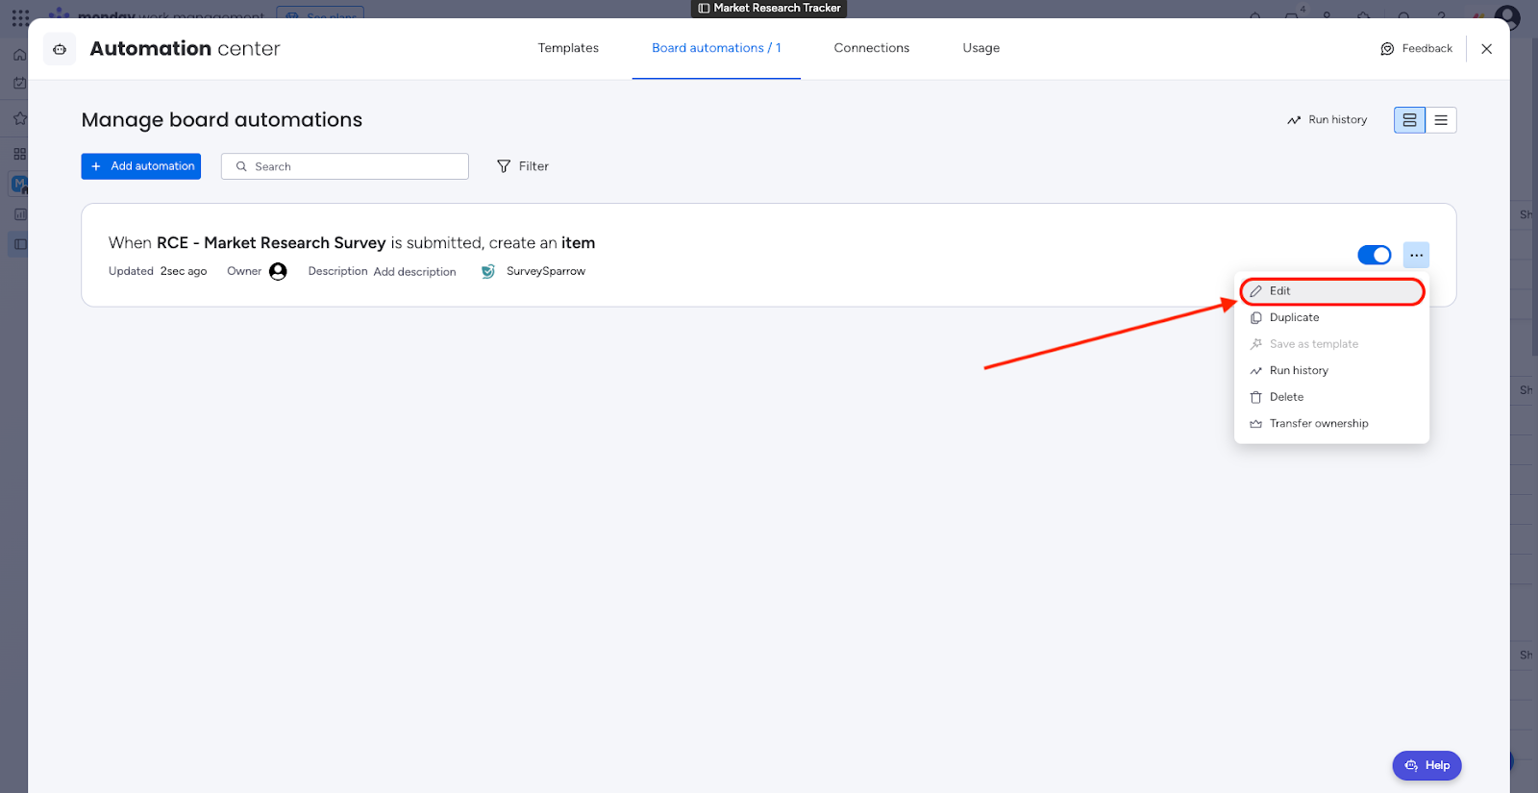Switch to the Templates tab
The image size is (1538, 793).
point(568,48)
